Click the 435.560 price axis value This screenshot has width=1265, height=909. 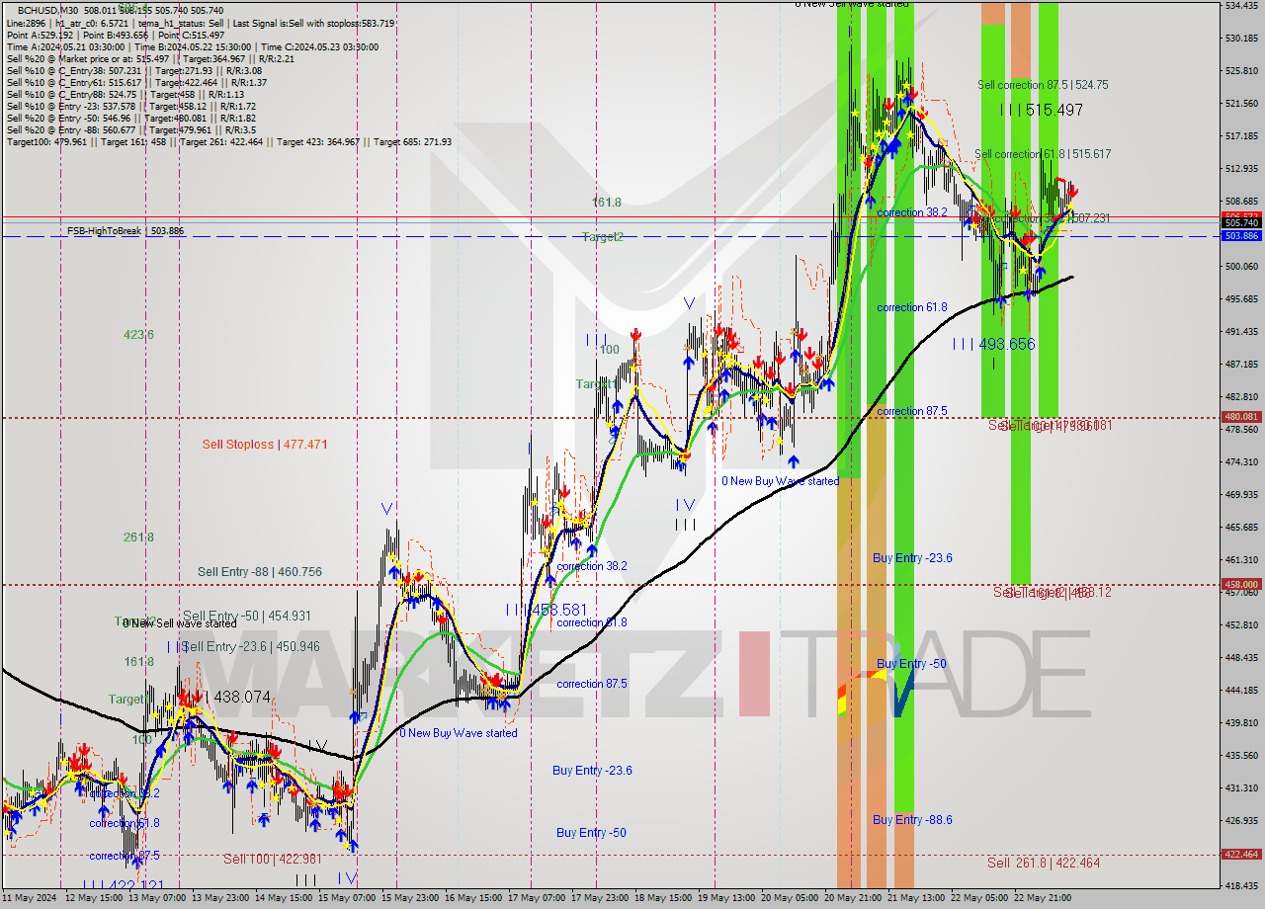[1242, 755]
